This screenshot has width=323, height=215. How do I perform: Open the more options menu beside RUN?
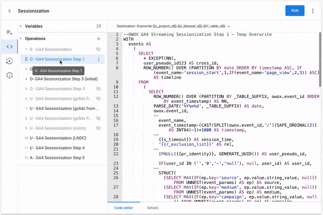[313, 11]
